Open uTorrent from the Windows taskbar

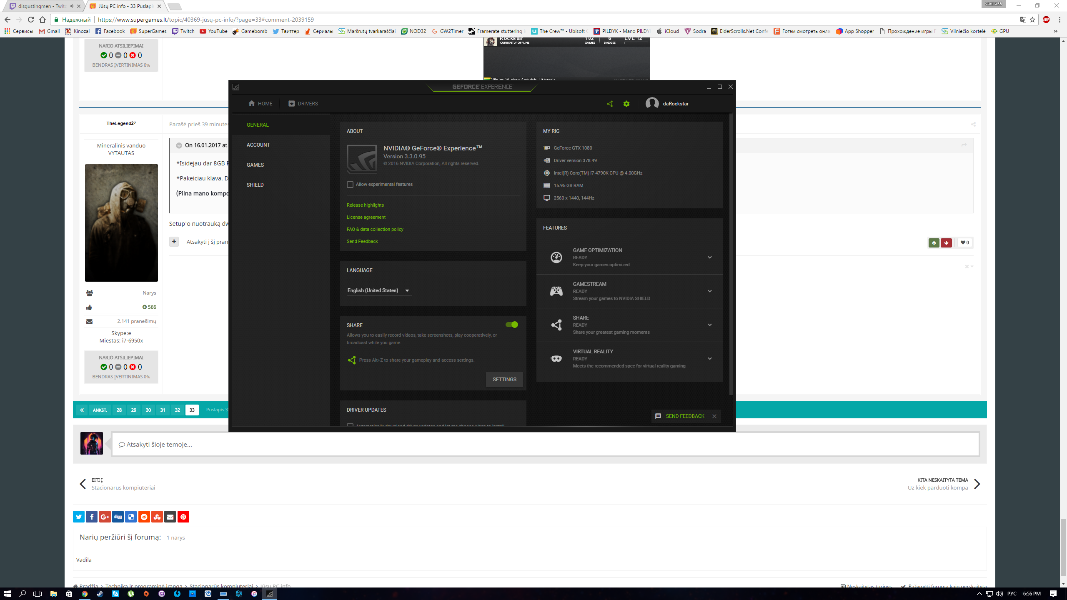(x=131, y=594)
